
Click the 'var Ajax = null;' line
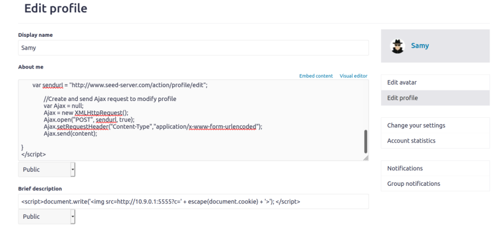pyautogui.click(x=63, y=105)
